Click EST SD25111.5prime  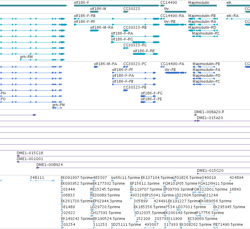112,228
